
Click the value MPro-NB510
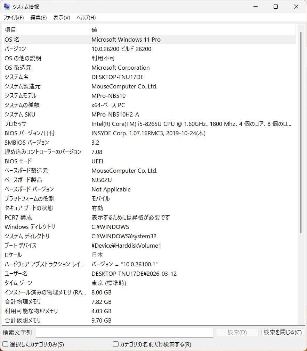(x=108, y=96)
